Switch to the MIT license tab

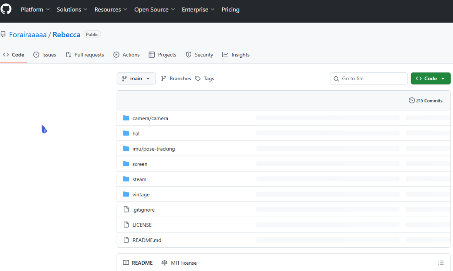[x=179, y=263]
